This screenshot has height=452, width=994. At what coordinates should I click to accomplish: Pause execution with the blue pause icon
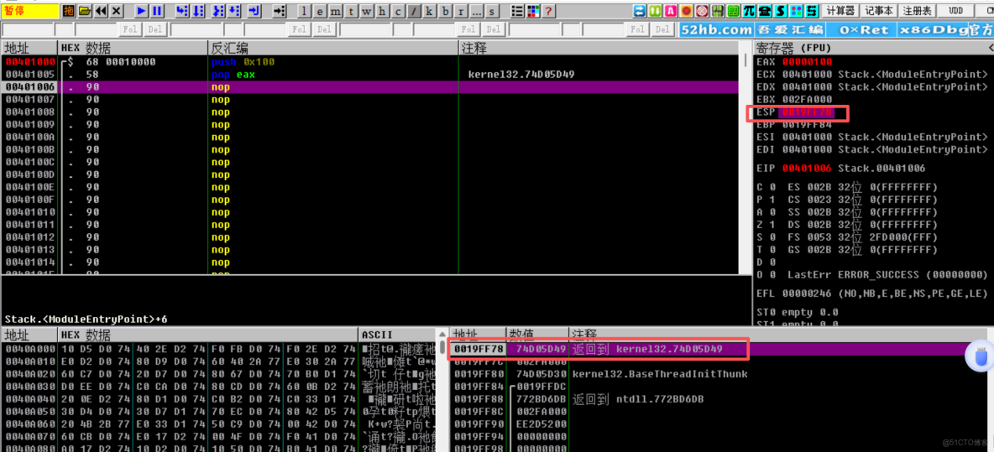pyautogui.click(x=157, y=12)
